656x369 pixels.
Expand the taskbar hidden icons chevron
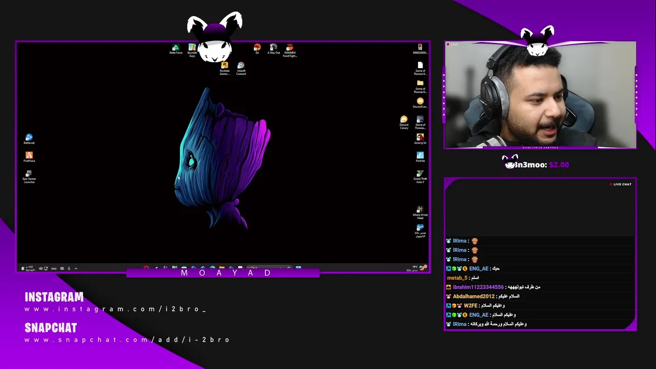point(75,268)
